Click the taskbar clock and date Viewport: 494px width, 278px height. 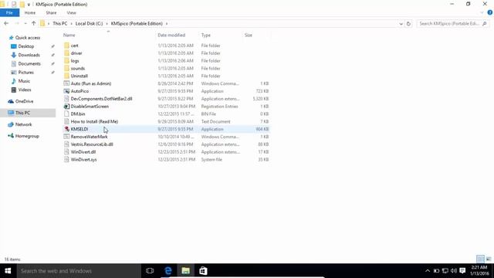479,271
